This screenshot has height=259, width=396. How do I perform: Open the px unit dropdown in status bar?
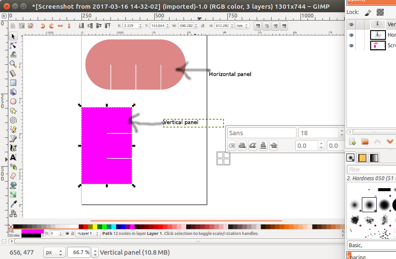coord(55,252)
